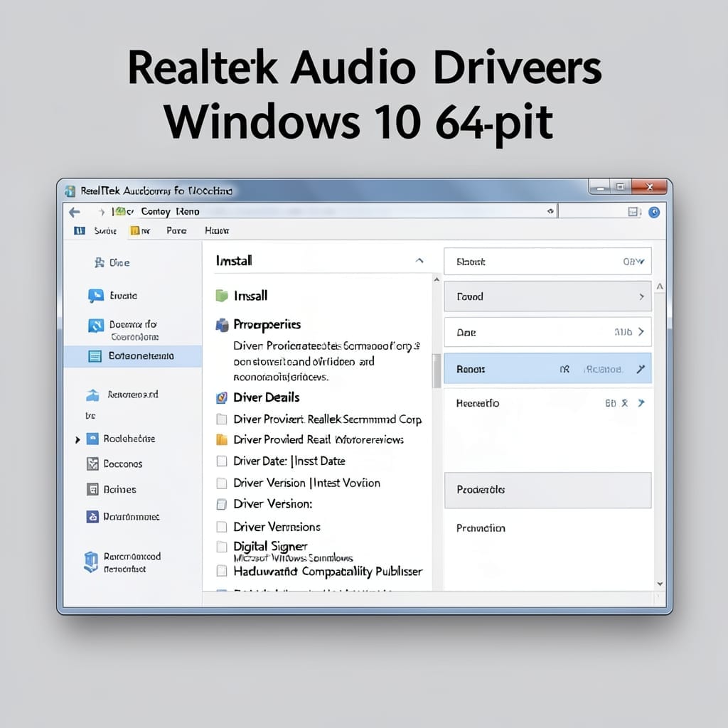This screenshot has height=728, width=728.
Task: Expand the Faved row chevron
Action: pyautogui.click(x=642, y=296)
